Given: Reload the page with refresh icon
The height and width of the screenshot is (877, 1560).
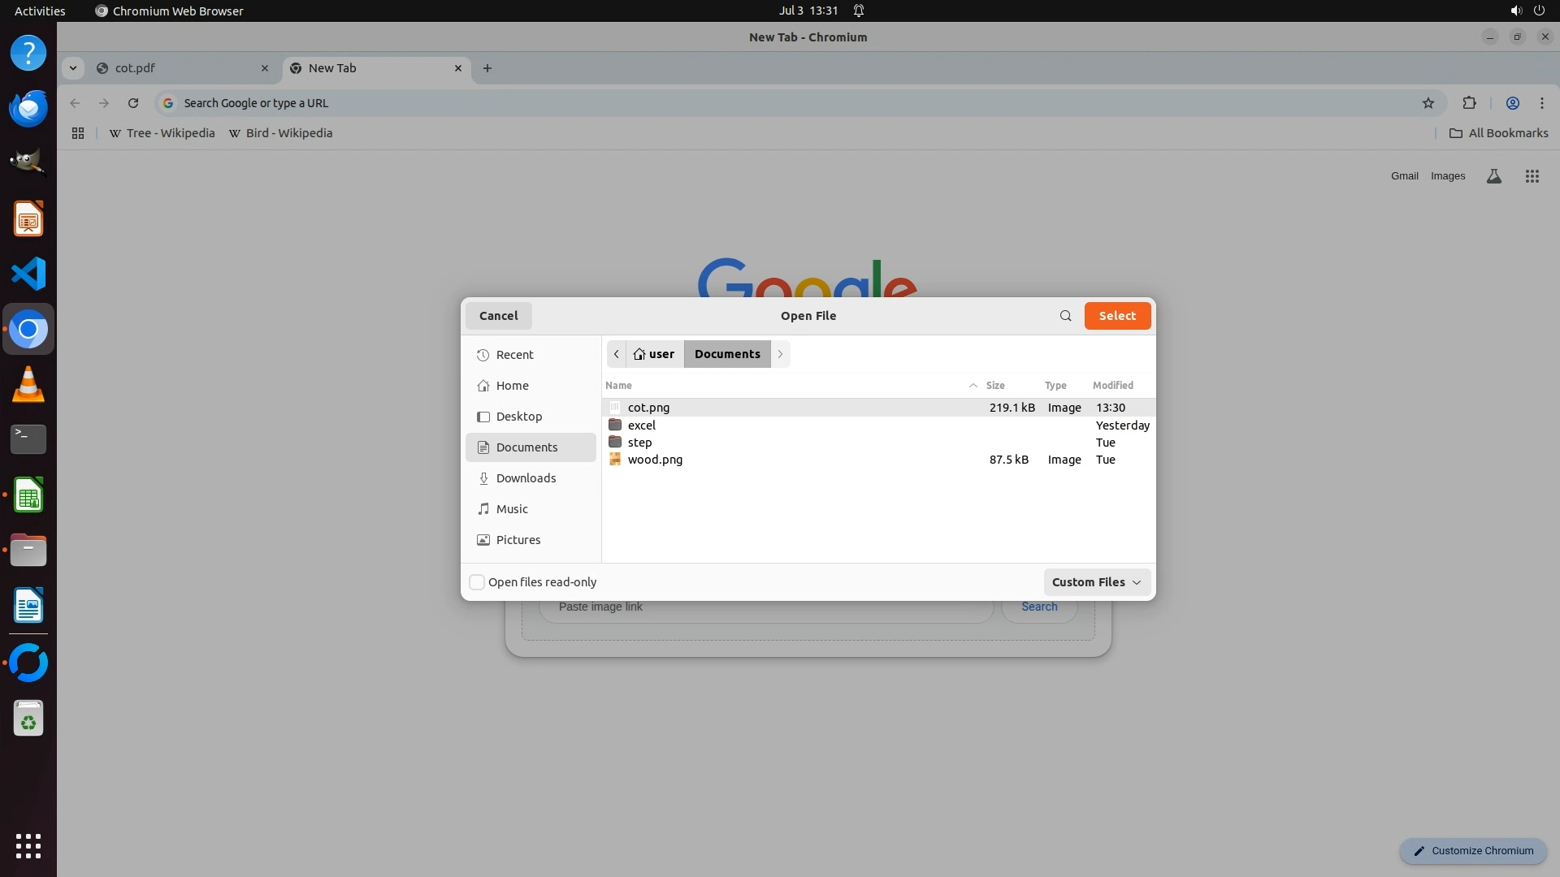Looking at the screenshot, I should click(x=133, y=103).
